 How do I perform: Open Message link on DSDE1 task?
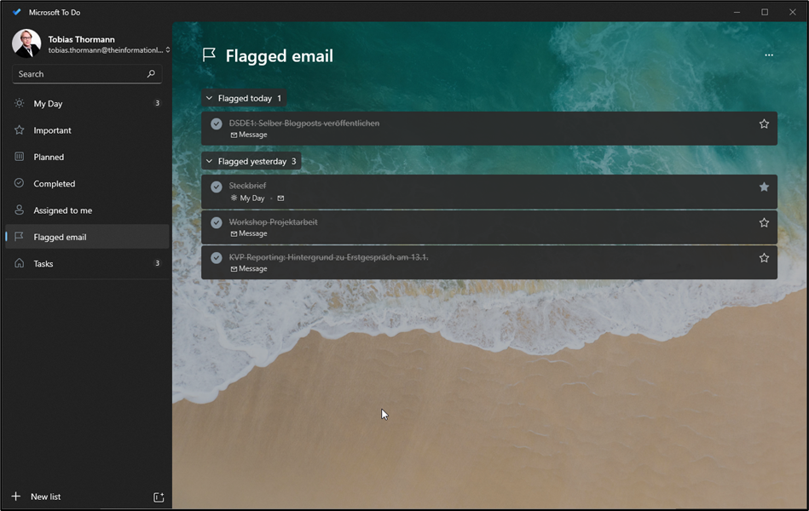pos(249,135)
